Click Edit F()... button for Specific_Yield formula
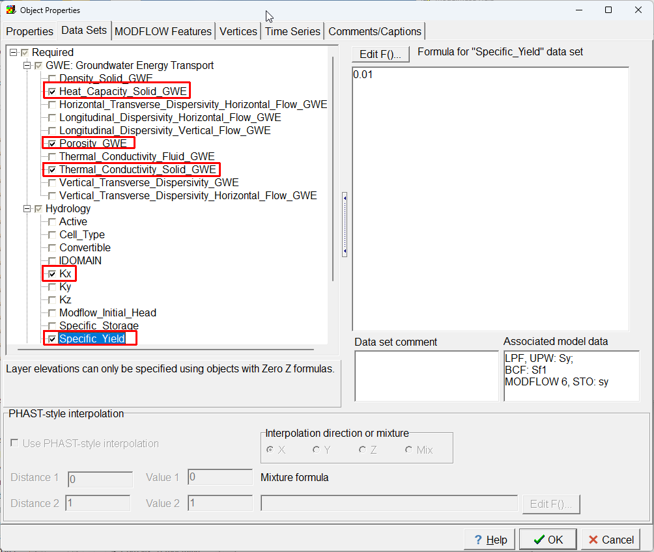The width and height of the screenshot is (654, 552). (x=380, y=54)
